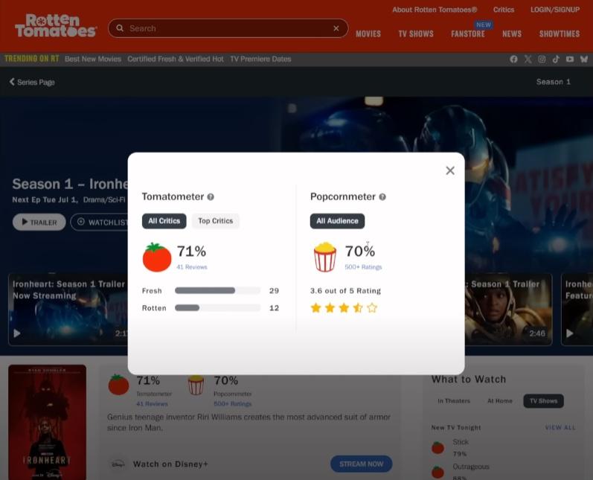Click the Disney+ logo icon

click(118, 464)
